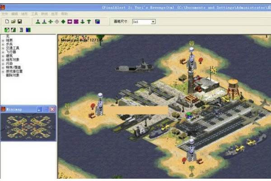Click the open folder icon

coord(13,21)
